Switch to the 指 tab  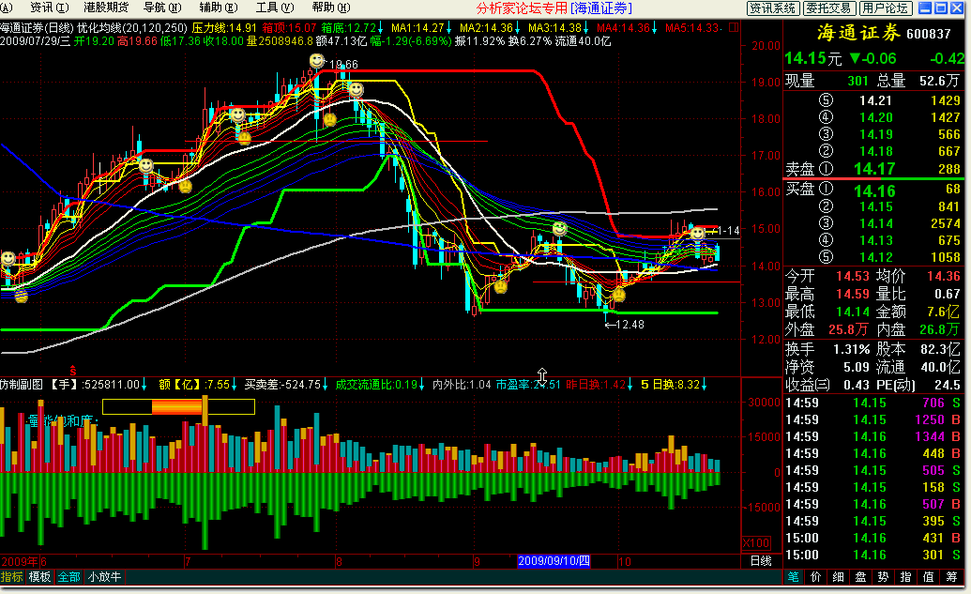(905, 577)
